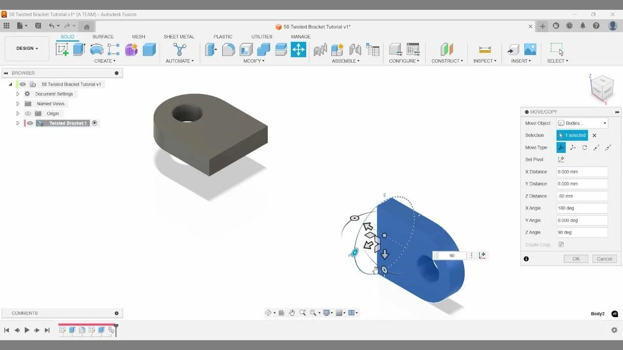Select the Box primitive tool
The height and width of the screenshot is (350, 623).
click(149, 50)
